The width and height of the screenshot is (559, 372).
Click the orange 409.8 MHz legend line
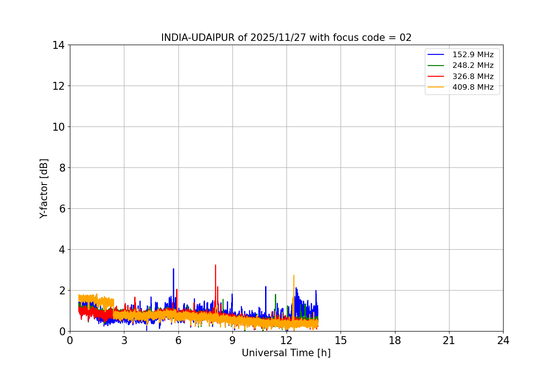[436, 87]
